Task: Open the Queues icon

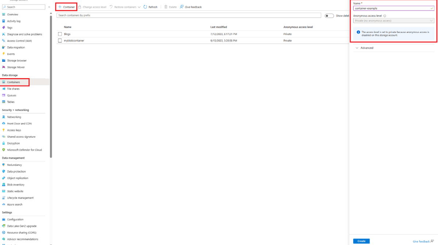Action: (4, 95)
